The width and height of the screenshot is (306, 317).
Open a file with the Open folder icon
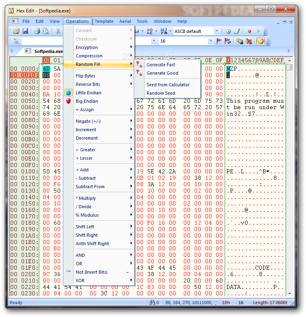16,31
